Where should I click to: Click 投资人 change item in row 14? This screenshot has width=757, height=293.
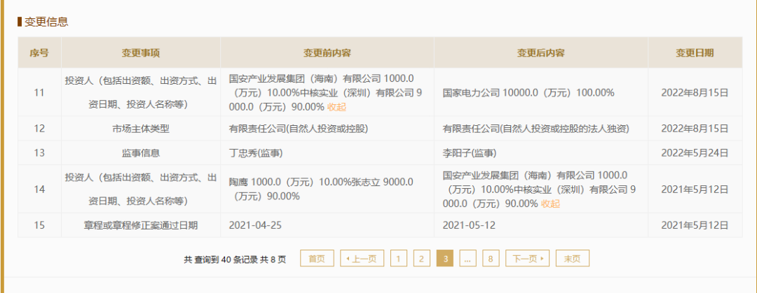pos(140,190)
